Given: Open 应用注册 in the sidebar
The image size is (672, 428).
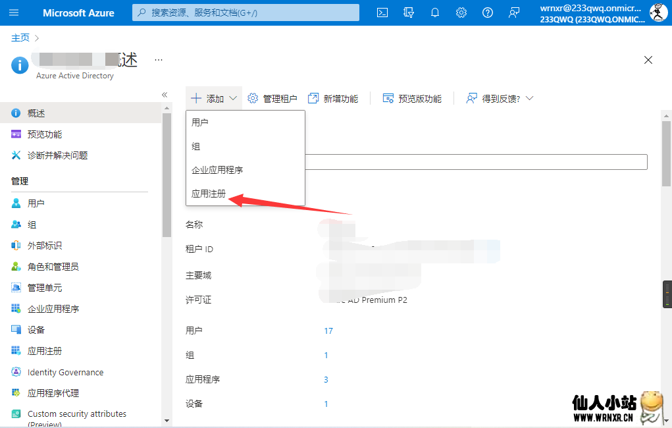Looking at the screenshot, I should point(80,351).
